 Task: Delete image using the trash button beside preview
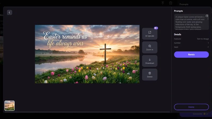[x=150, y=75]
